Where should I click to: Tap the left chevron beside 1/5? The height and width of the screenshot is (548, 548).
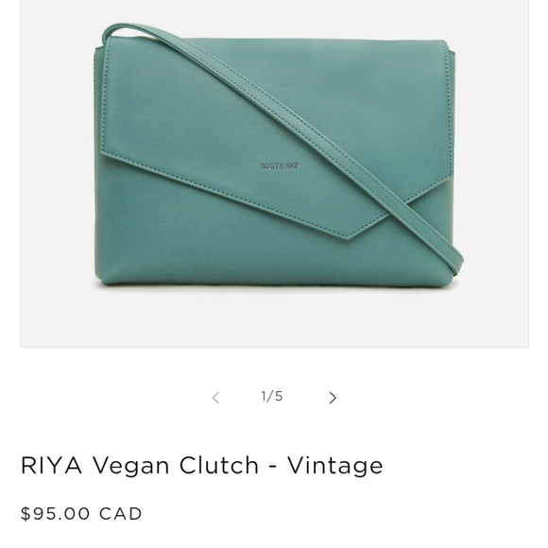click(216, 398)
